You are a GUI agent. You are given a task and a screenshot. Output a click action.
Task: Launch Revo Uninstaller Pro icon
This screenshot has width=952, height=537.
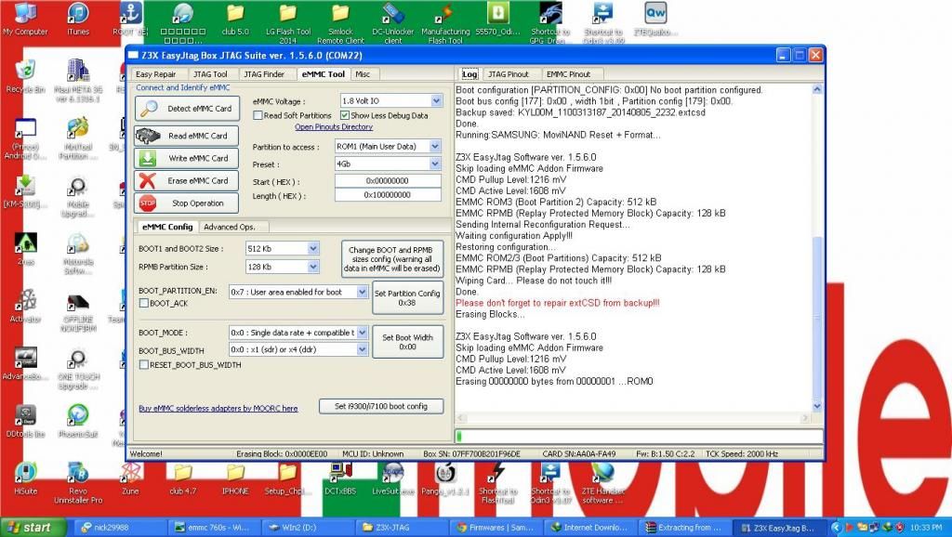[78, 484]
